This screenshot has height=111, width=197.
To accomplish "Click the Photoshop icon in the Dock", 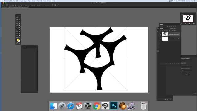I will click(114, 106).
